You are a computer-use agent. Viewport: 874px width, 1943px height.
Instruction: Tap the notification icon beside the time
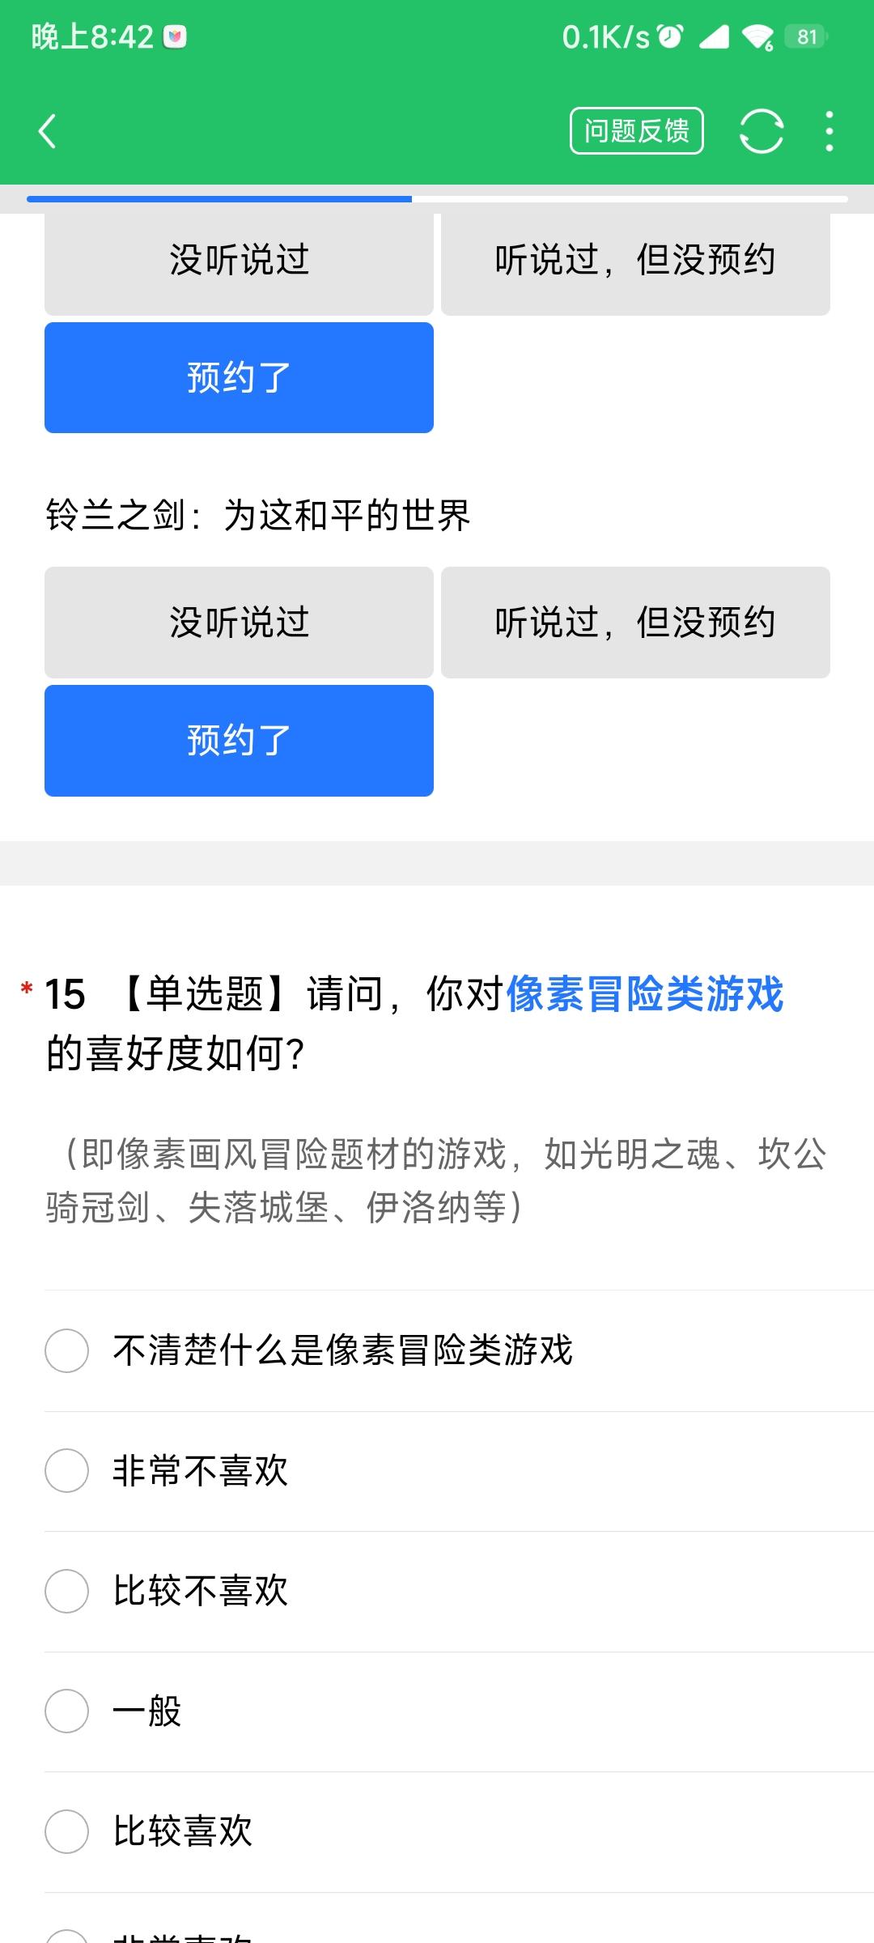(x=175, y=37)
